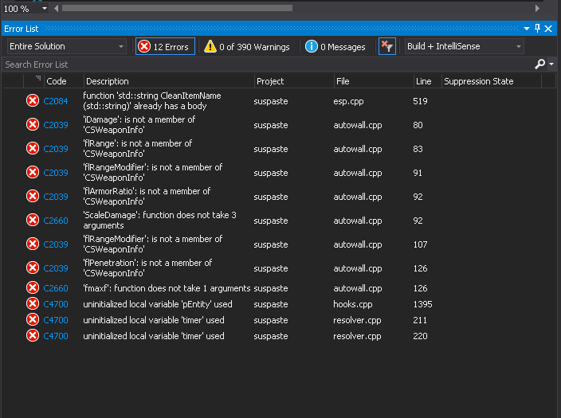Click error icon of the 'iDamage' row

pyautogui.click(x=33, y=124)
